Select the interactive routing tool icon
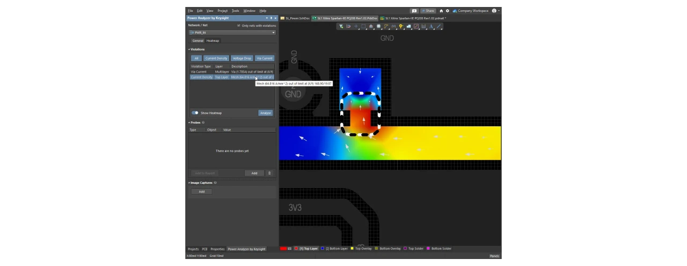This screenshot has height=266, width=687. click(x=386, y=26)
